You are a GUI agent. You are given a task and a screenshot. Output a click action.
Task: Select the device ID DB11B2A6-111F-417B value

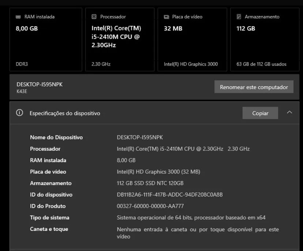click(x=170, y=195)
